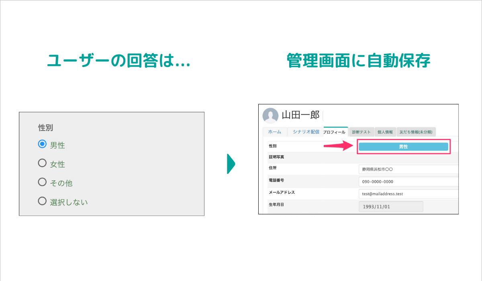Go to the プロフィール tab
This screenshot has width=482, height=281.
click(x=334, y=132)
